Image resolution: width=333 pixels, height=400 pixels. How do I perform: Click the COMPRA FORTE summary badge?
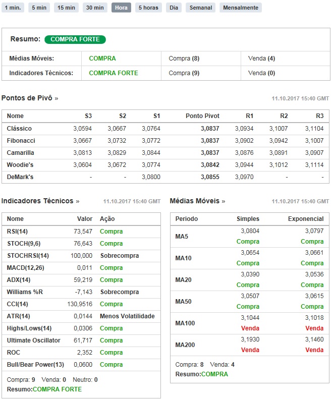tap(75, 39)
